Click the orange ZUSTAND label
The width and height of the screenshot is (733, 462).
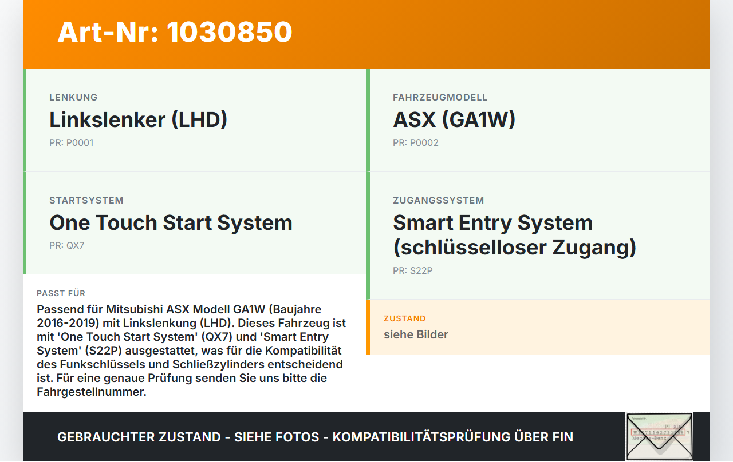click(x=405, y=318)
